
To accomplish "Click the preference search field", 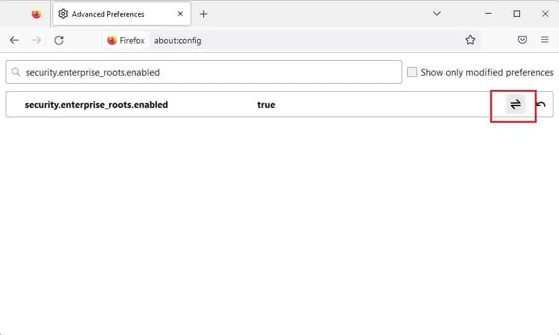I will [x=203, y=72].
